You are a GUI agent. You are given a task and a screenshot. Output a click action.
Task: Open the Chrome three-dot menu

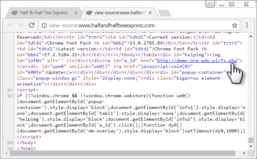247,25
